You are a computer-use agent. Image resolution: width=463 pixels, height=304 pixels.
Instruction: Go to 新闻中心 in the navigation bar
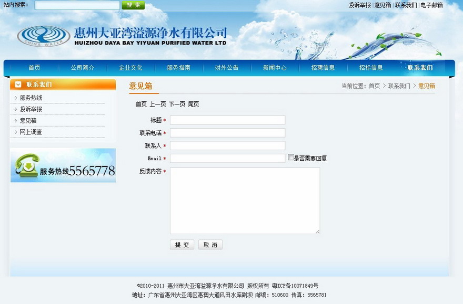coord(275,68)
